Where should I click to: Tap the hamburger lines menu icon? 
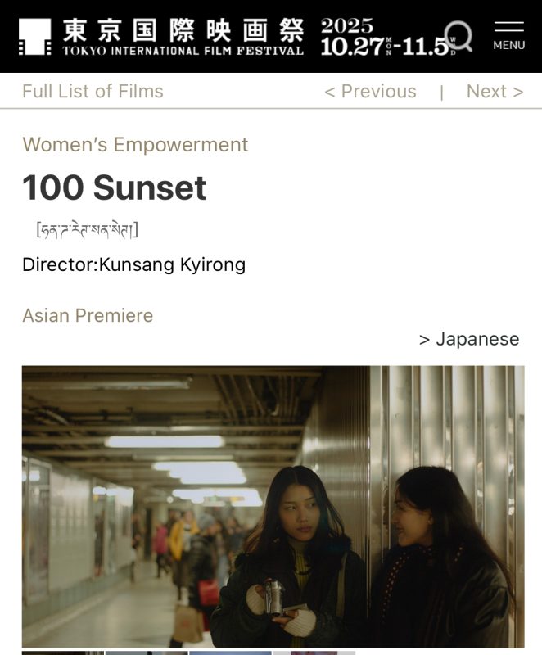pos(509,27)
